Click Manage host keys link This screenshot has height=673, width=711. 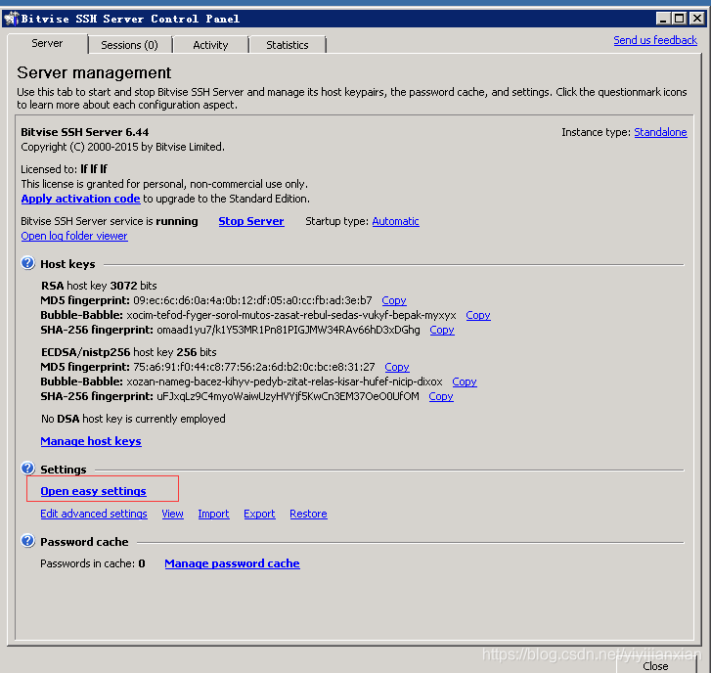pyautogui.click(x=91, y=441)
